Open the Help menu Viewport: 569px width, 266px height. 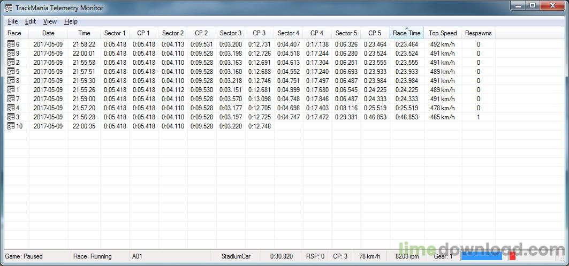click(71, 21)
